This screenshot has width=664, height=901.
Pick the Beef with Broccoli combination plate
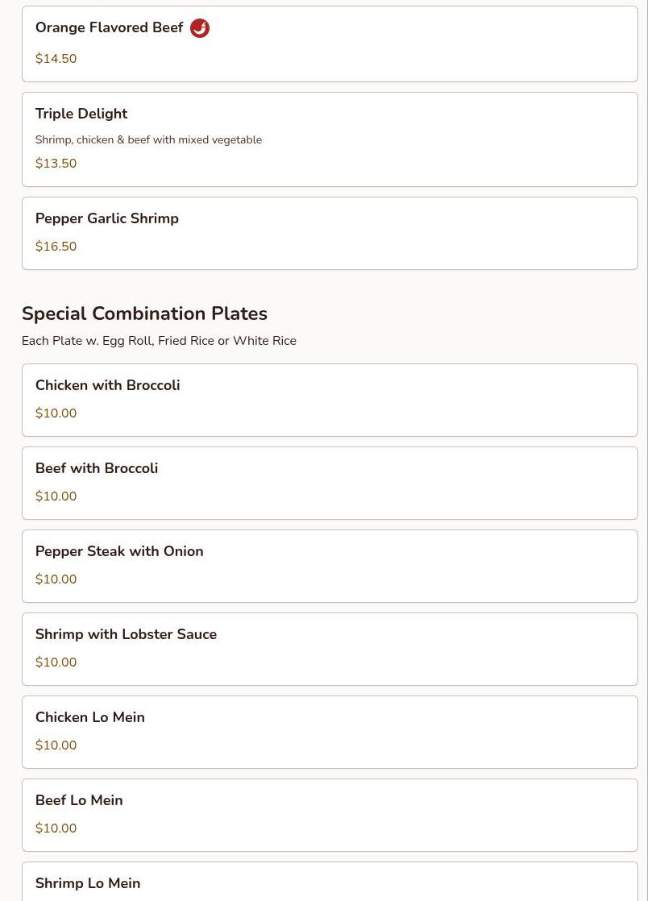point(330,484)
